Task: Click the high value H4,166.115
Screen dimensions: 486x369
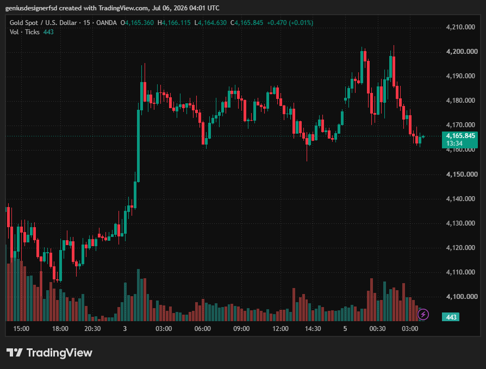Action: (x=174, y=23)
